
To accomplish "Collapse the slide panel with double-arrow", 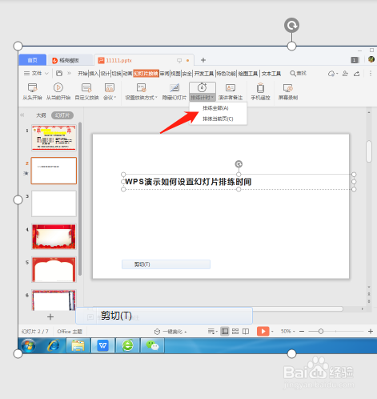I will 22,115.
